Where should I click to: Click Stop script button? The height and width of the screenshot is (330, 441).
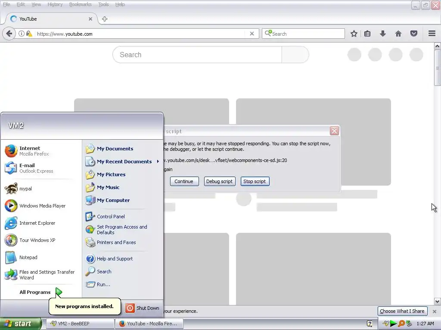(255, 181)
